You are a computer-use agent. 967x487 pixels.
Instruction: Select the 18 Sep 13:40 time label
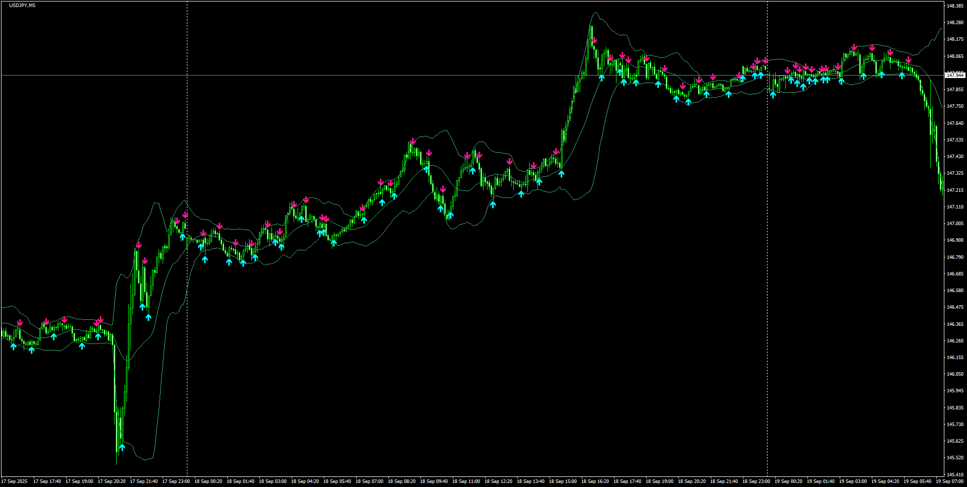click(530, 481)
